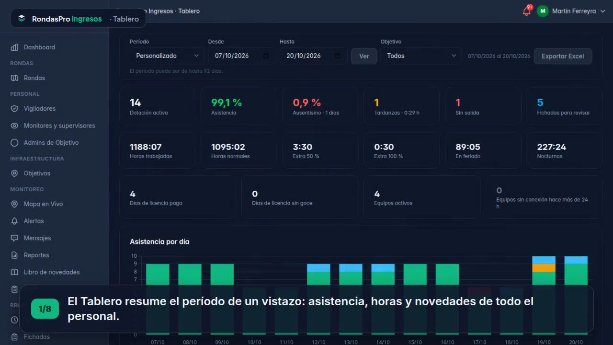Click the RondasPro logo icon
The height and width of the screenshot is (345, 613).
(22, 19)
